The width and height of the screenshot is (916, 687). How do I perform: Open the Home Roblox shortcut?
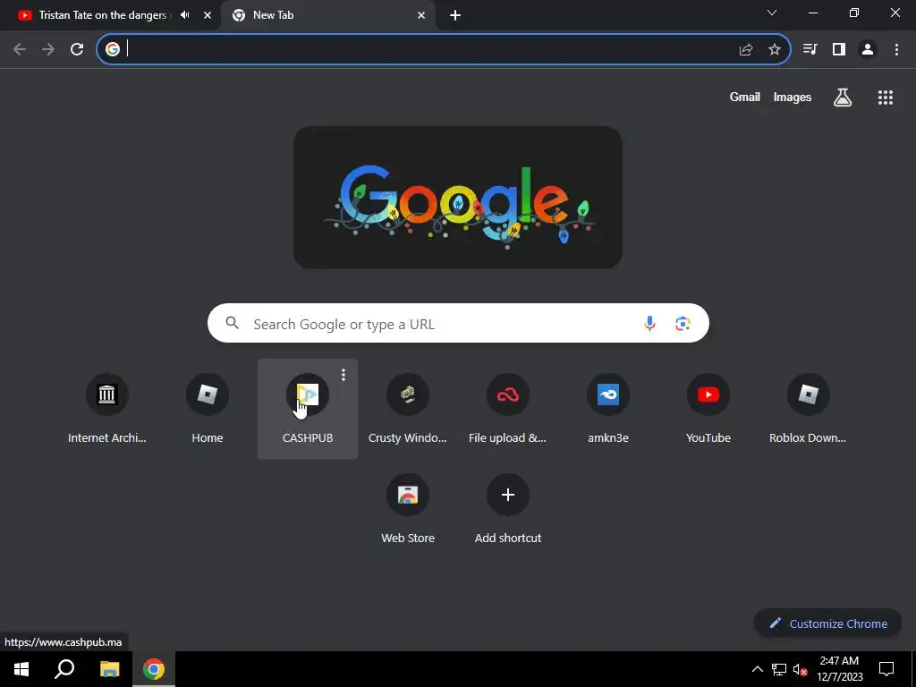click(x=208, y=408)
